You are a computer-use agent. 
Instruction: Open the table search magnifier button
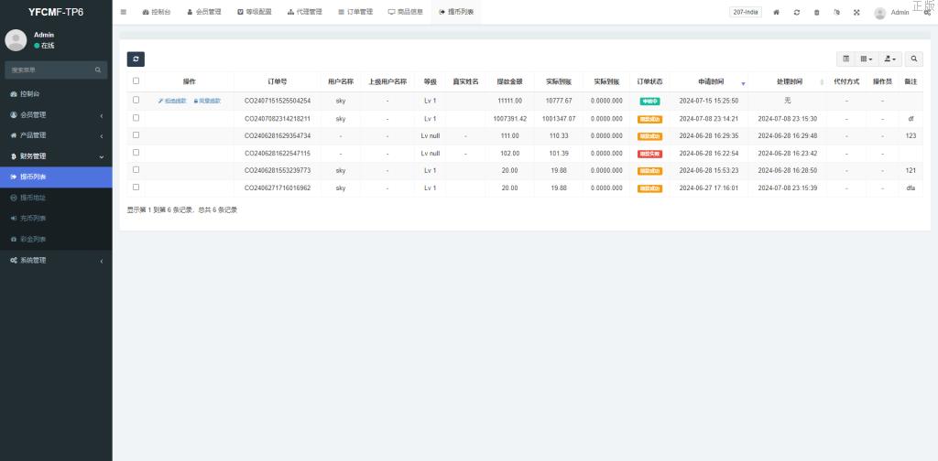click(x=914, y=59)
